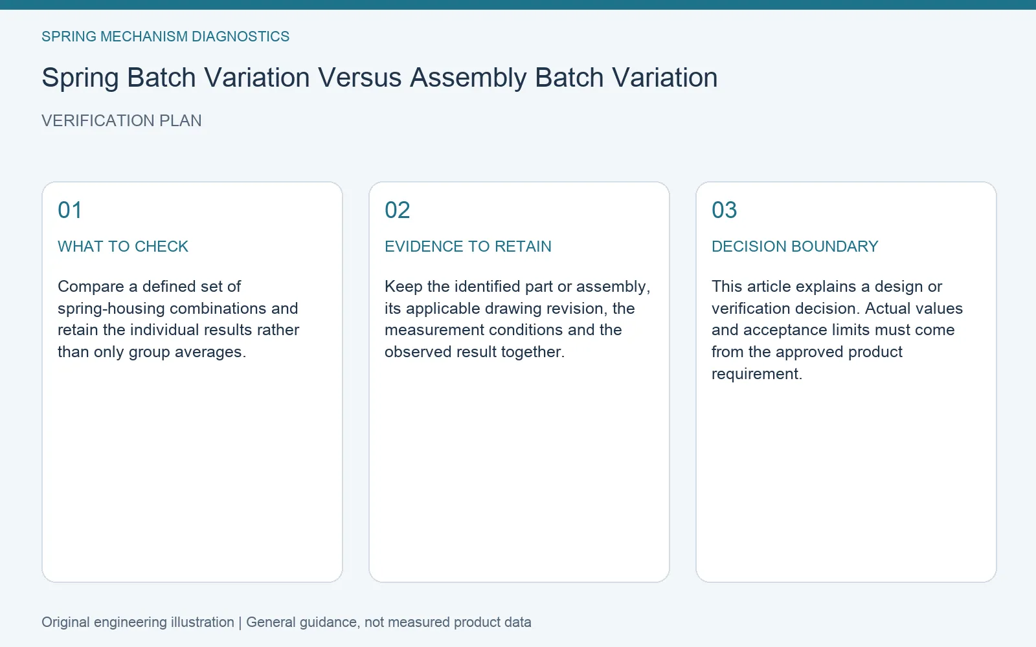This screenshot has width=1036, height=647.
Task: Click the 'DECISION BOUNDARY' heading
Action: tap(795, 247)
